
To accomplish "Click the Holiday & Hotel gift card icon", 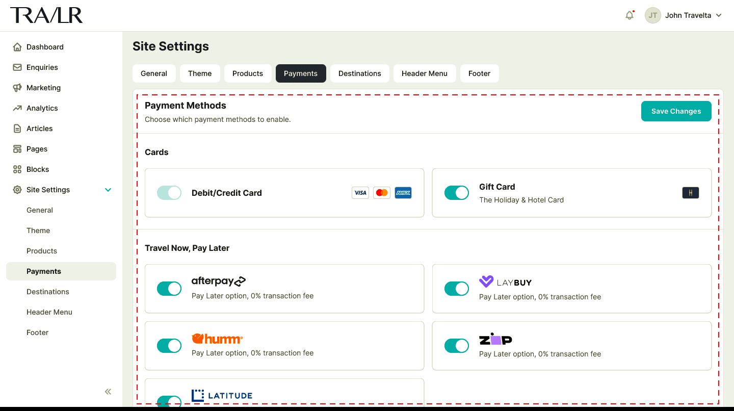I will tap(691, 193).
